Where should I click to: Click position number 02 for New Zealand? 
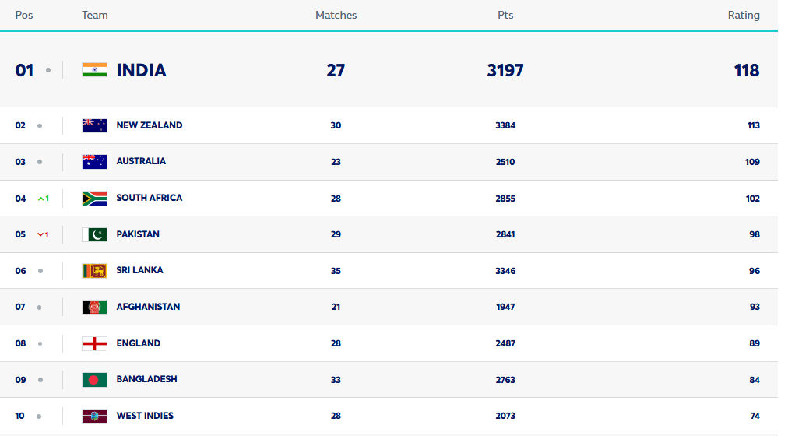(x=20, y=125)
